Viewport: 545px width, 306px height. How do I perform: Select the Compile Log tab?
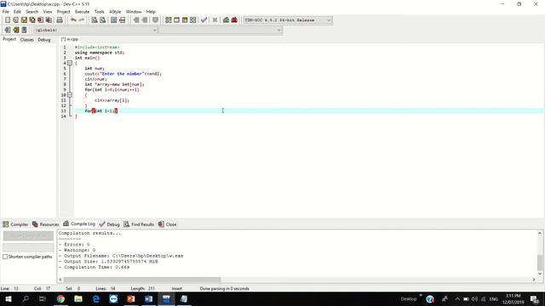click(79, 224)
